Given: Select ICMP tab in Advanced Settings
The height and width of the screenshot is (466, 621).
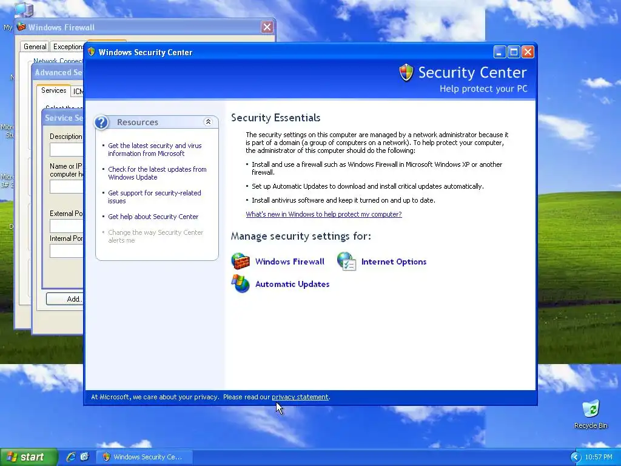Looking at the screenshot, I should pyautogui.click(x=78, y=92).
